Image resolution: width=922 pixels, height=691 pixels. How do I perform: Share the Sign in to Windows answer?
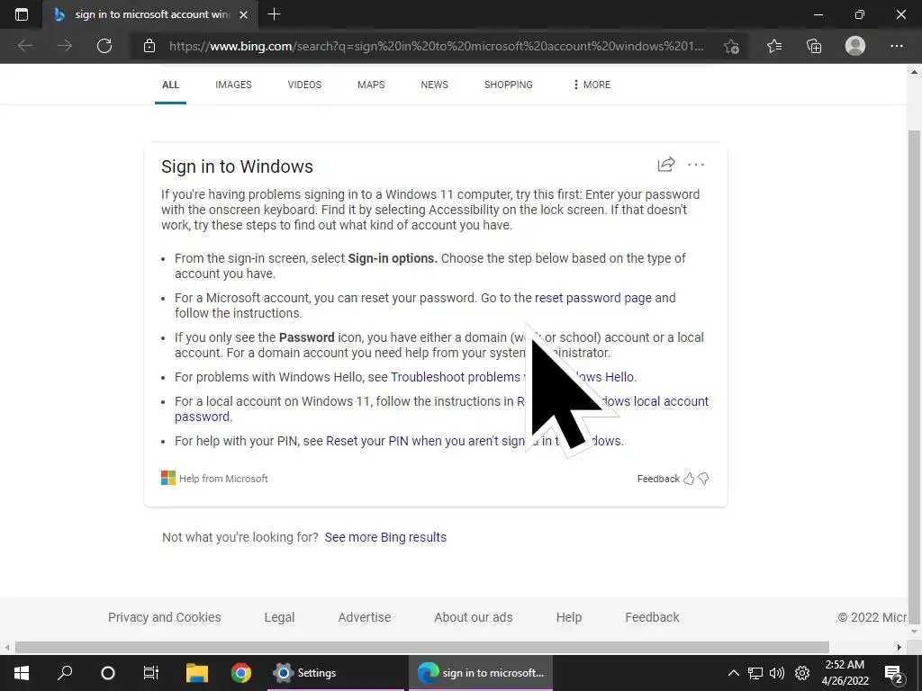pos(666,164)
